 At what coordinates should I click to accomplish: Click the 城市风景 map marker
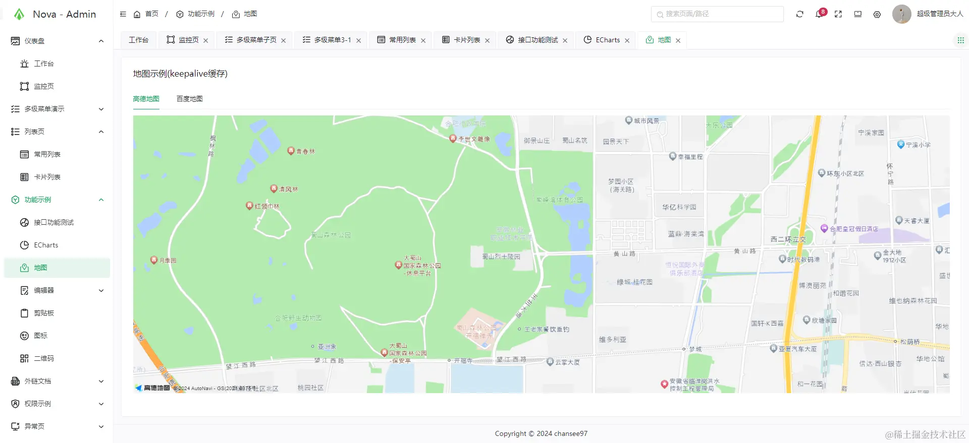click(x=629, y=120)
